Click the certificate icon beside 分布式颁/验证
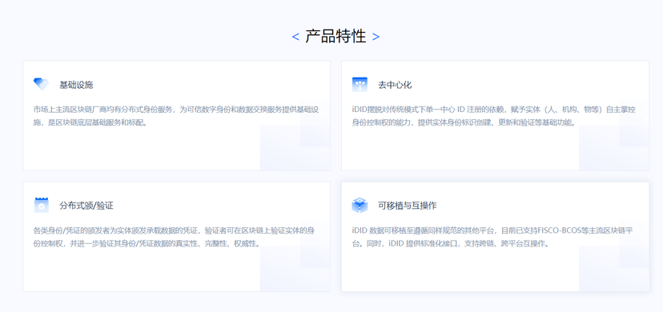The height and width of the screenshot is (312, 663). coord(42,205)
